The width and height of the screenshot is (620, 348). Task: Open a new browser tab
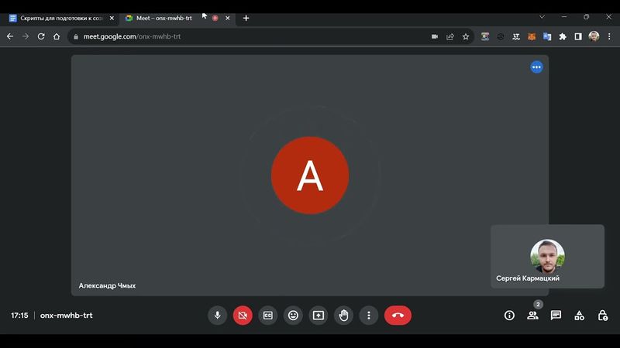246,18
